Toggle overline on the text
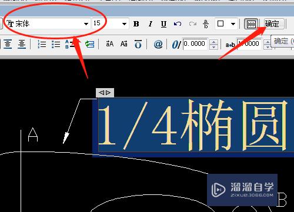 (138, 44)
